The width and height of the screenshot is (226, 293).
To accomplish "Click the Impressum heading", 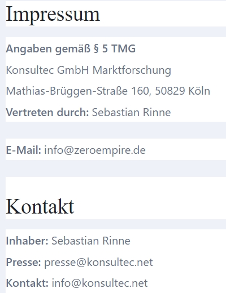I will (x=53, y=15).
